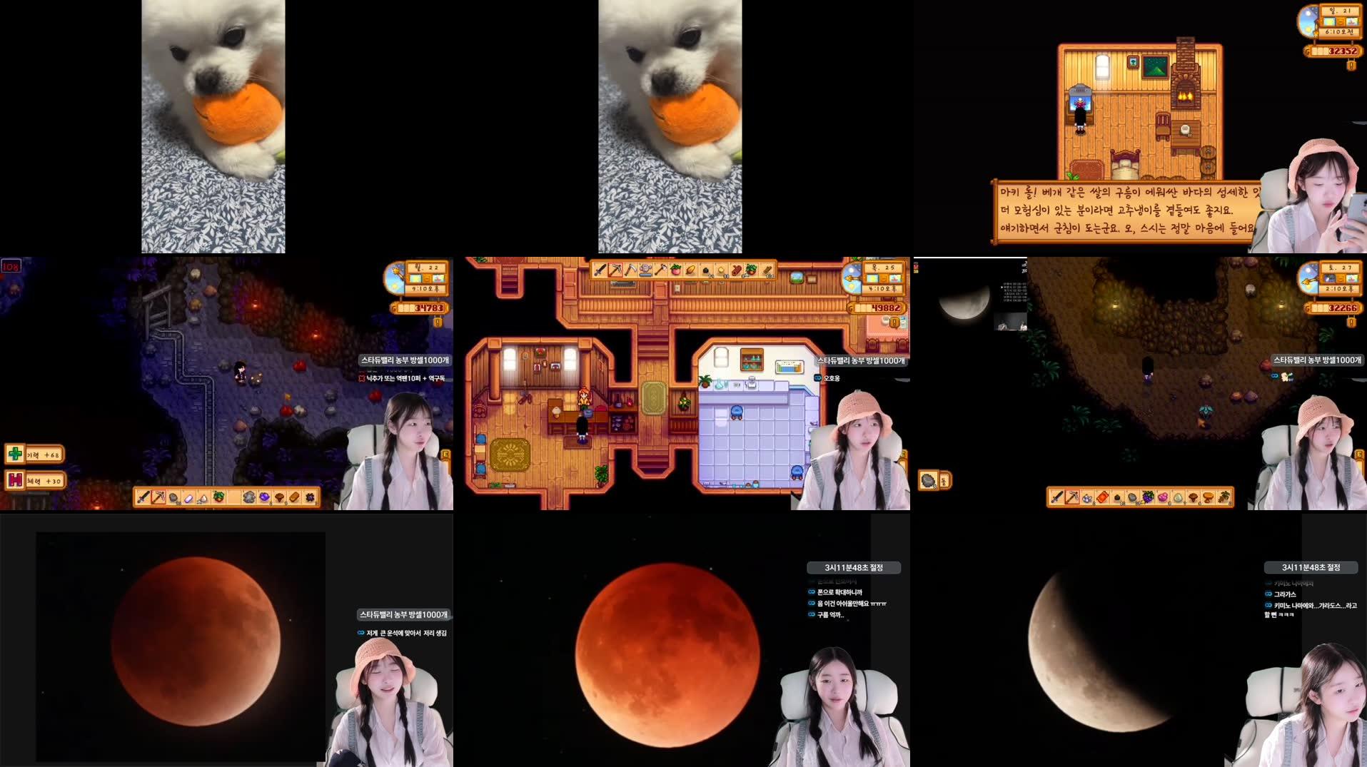The width and height of the screenshot is (1367, 767).
Task: Select the sword in the 34783-gold mine hotbar
Action: (x=143, y=497)
